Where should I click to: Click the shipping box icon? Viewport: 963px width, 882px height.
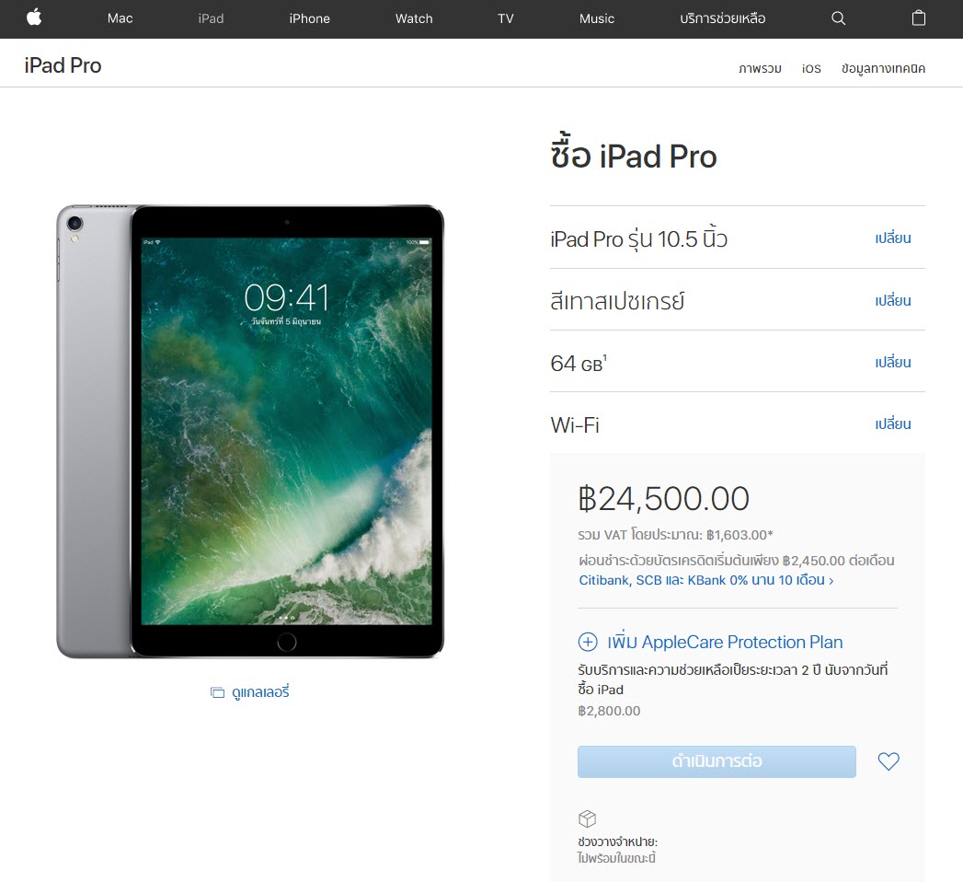click(x=587, y=818)
